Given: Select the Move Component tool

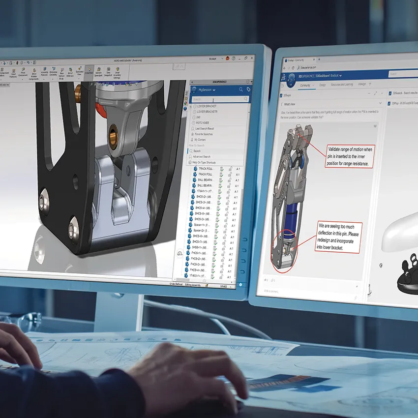Looking at the screenshot, I should click(x=23, y=69).
